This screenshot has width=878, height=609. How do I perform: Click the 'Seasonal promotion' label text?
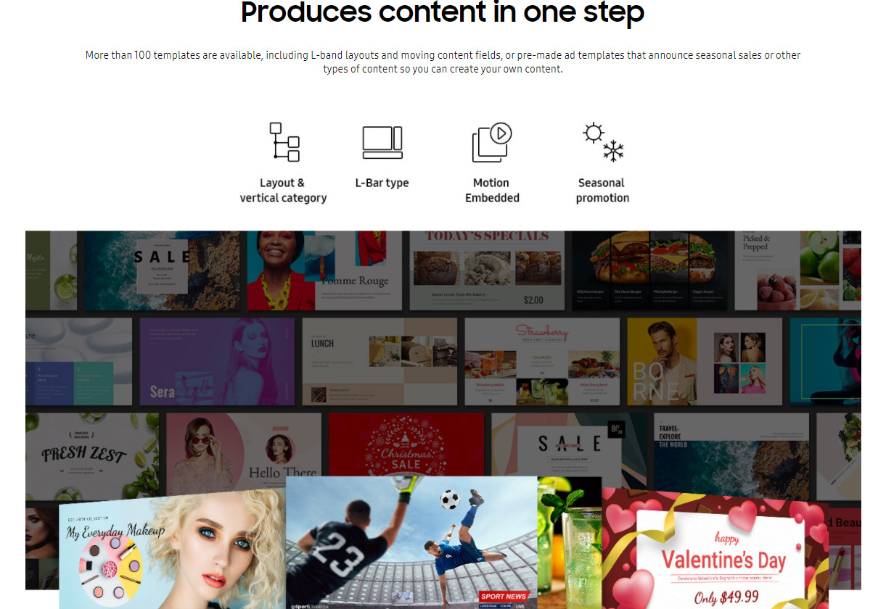click(602, 190)
